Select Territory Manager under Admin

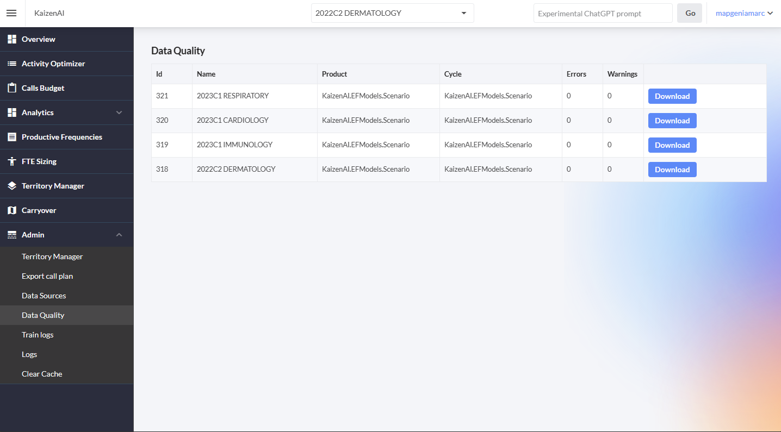(67, 256)
